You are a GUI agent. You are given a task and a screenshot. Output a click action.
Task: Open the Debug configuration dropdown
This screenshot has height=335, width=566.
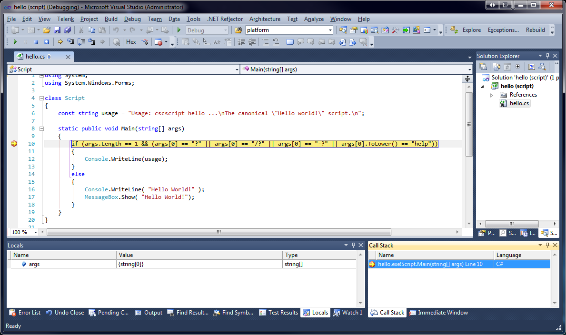pyautogui.click(x=225, y=30)
